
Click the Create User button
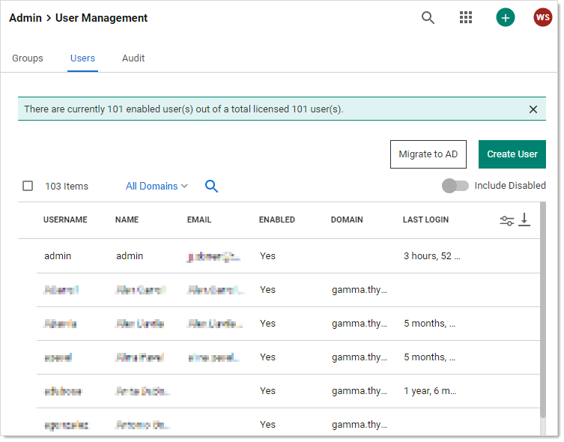pyautogui.click(x=512, y=154)
